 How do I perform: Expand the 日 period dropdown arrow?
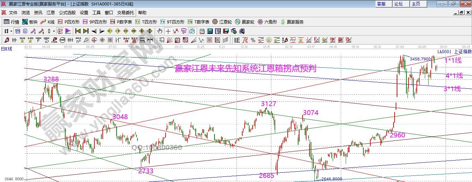[11, 31]
